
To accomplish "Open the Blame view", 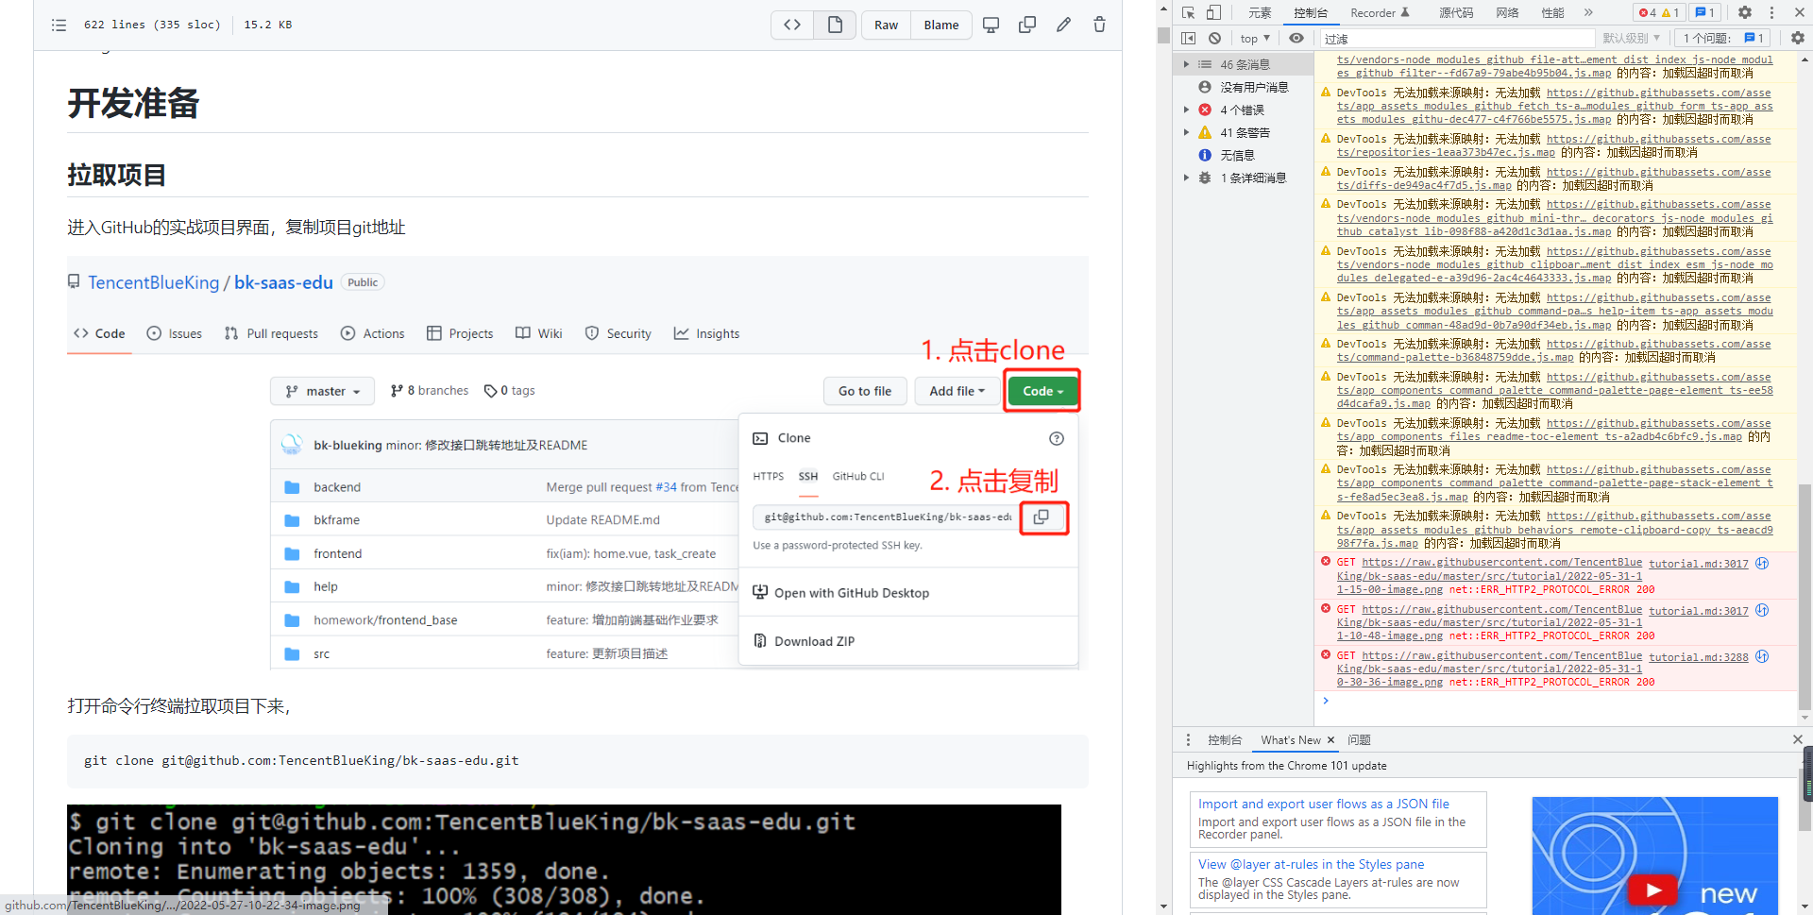I will pyautogui.click(x=940, y=25).
